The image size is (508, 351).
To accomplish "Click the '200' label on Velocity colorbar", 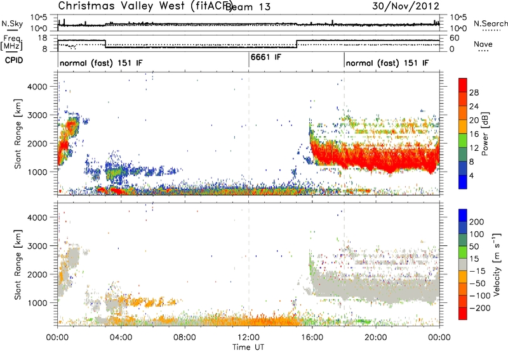I will click(x=477, y=222).
